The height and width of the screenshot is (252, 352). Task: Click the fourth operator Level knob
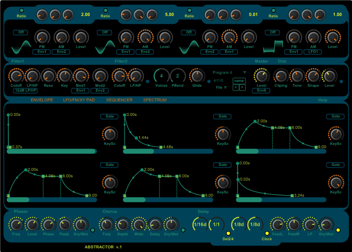pos(333,37)
